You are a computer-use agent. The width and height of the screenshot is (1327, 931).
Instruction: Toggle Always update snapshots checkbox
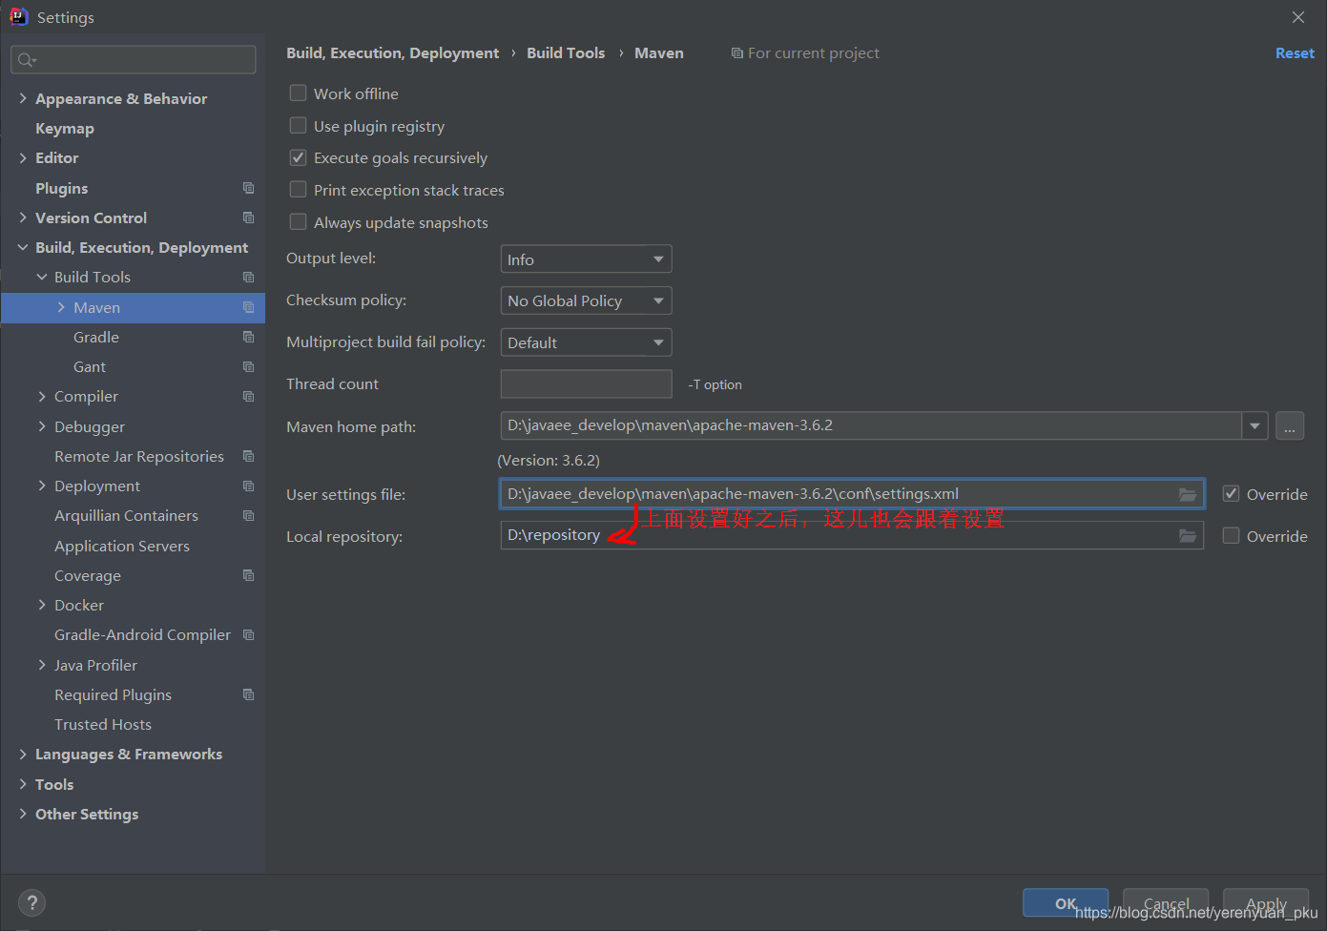coord(299,222)
